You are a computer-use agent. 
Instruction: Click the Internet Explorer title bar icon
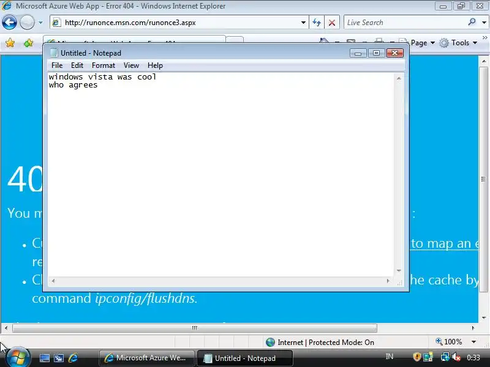click(7, 6)
